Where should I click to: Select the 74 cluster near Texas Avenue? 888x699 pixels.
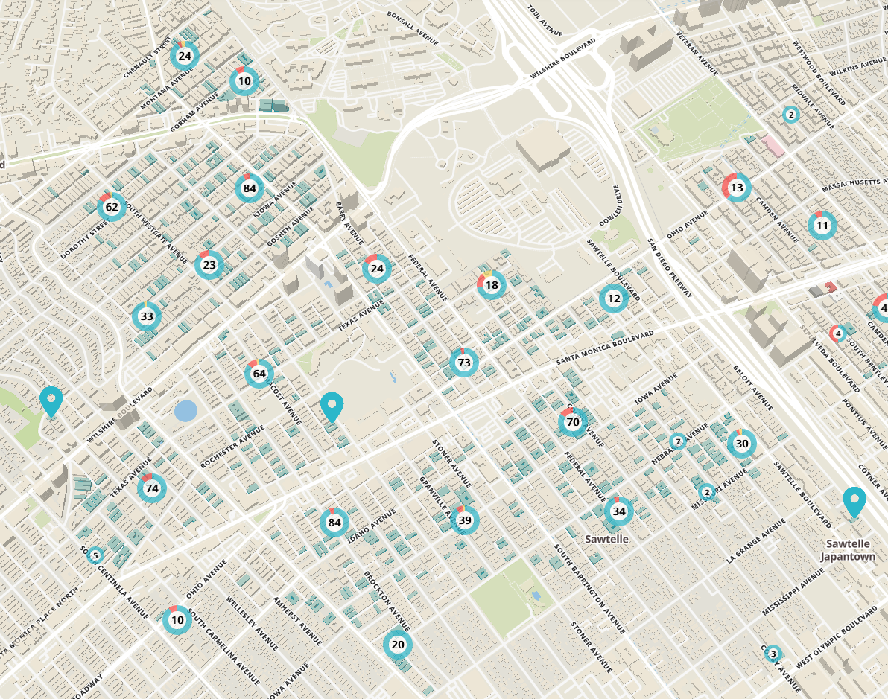[x=151, y=489]
